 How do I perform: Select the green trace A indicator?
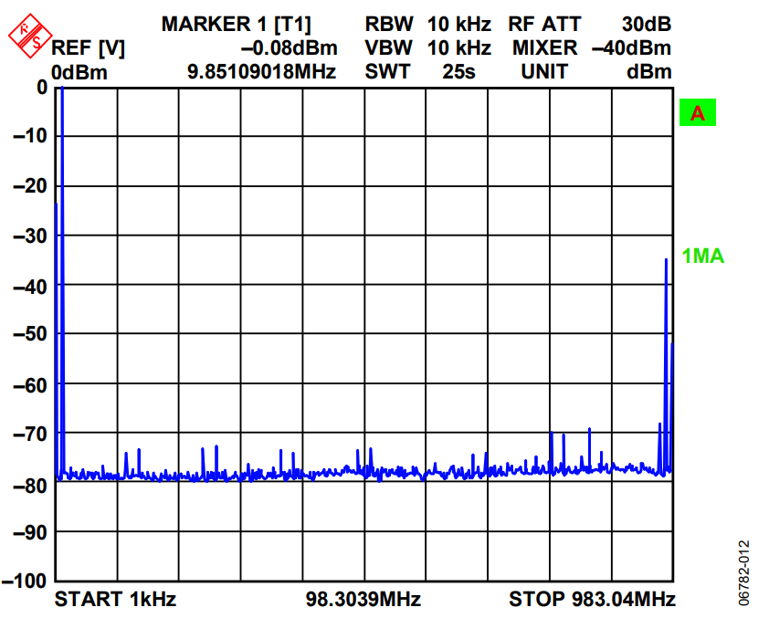click(x=697, y=113)
